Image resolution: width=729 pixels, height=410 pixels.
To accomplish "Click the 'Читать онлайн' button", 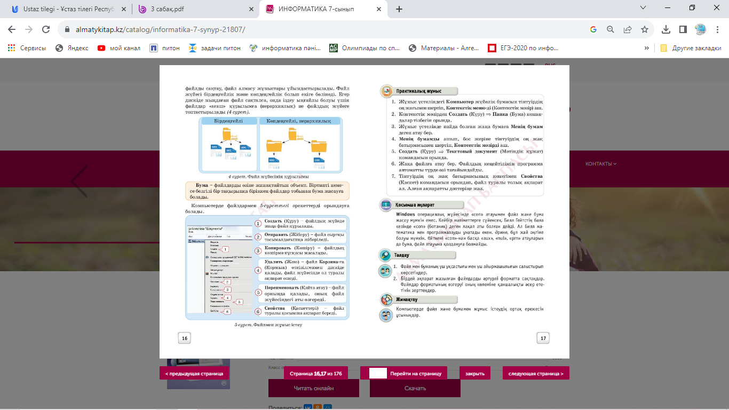I will [314, 388].
